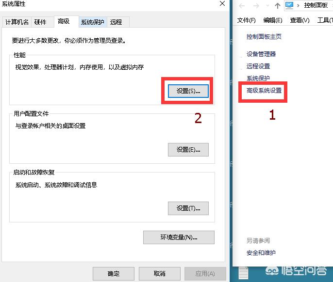Click the document icon on the desktop

(243, 273)
